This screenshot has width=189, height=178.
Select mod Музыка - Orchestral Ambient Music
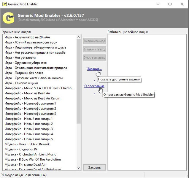pyautogui.click(x=30, y=154)
